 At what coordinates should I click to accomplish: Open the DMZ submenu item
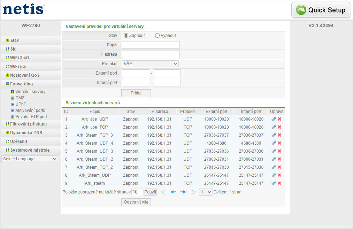point(20,98)
